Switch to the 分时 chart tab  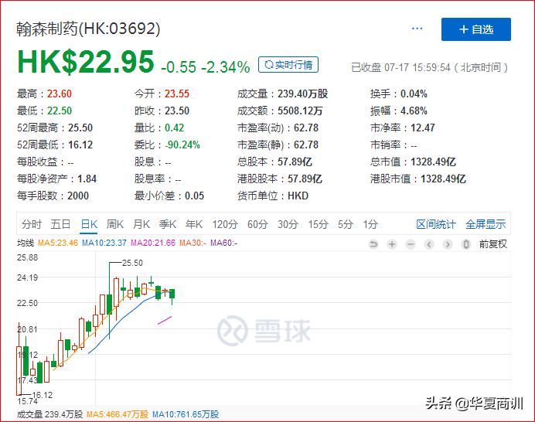[32, 224]
